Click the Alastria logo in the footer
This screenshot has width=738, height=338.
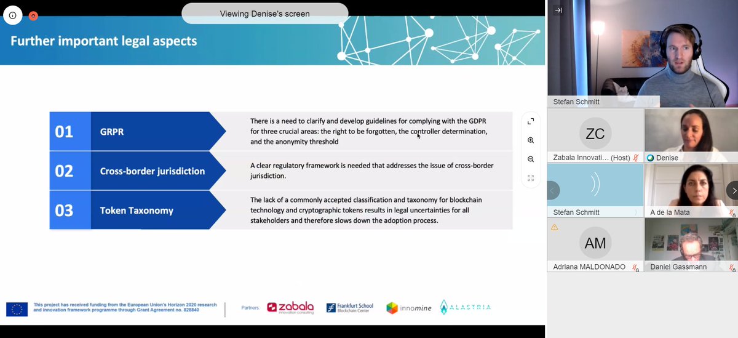[x=465, y=307]
